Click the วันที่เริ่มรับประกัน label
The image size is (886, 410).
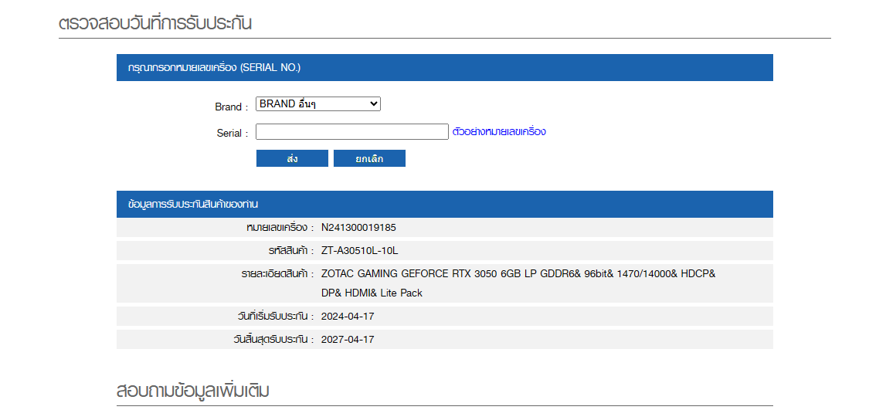[x=276, y=317]
